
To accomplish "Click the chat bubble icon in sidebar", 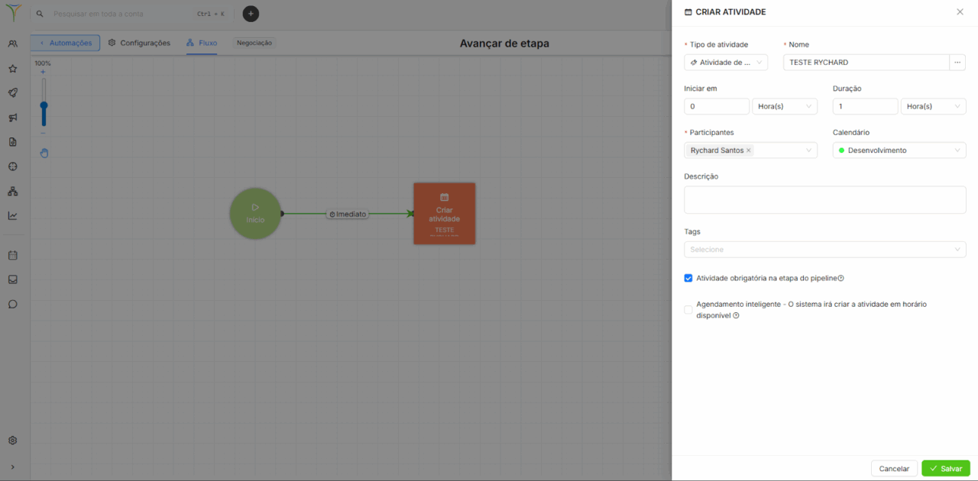I will pyautogui.click(x=13, y=304).
